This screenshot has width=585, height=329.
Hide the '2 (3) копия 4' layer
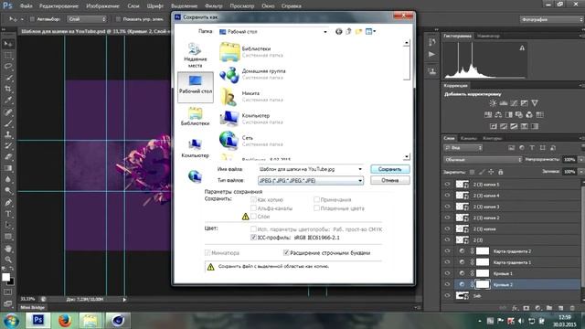click(x=447, y=196)
